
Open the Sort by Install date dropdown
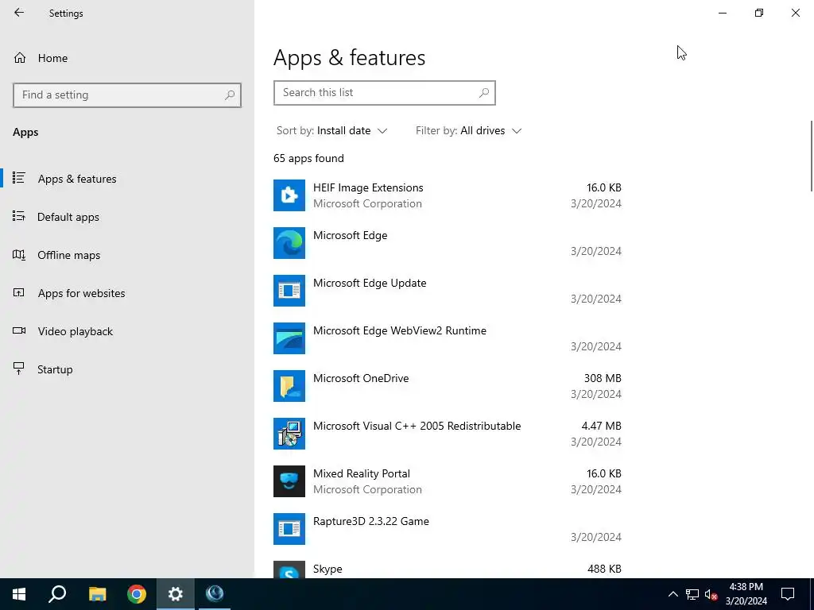tap(332, 131)
